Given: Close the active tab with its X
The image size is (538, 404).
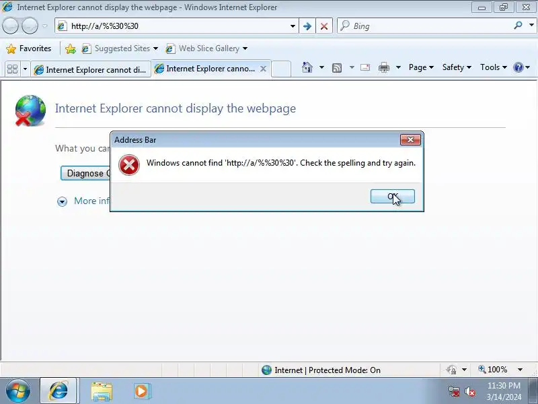Looking at the screenshot, I should pyautogui.click(x=263, y=69).
